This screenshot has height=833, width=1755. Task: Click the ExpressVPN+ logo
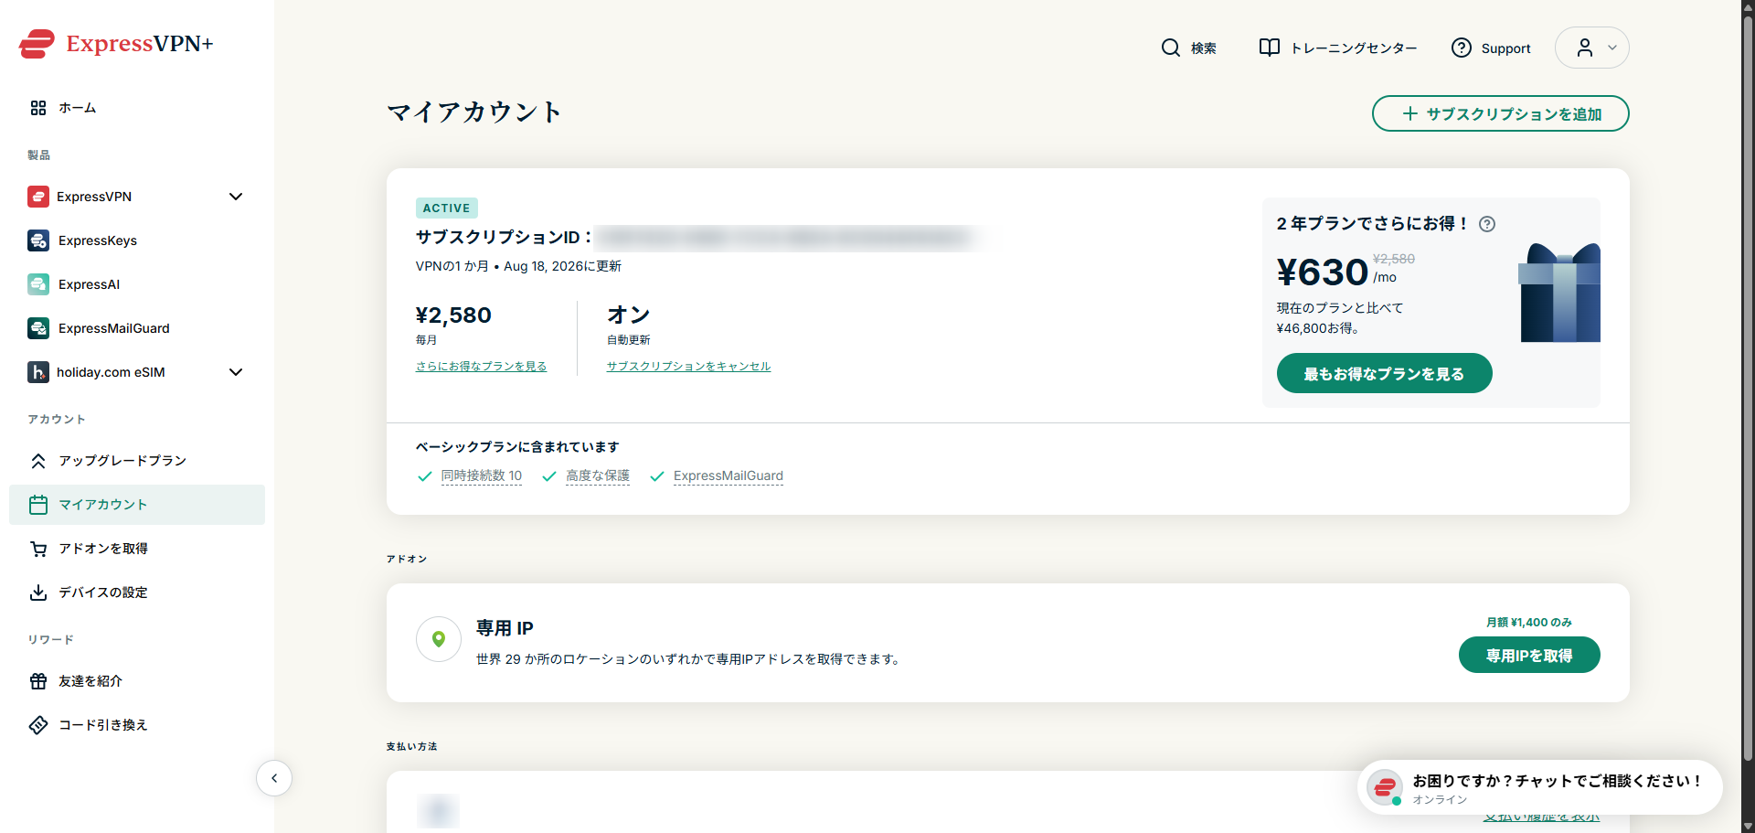116,43
